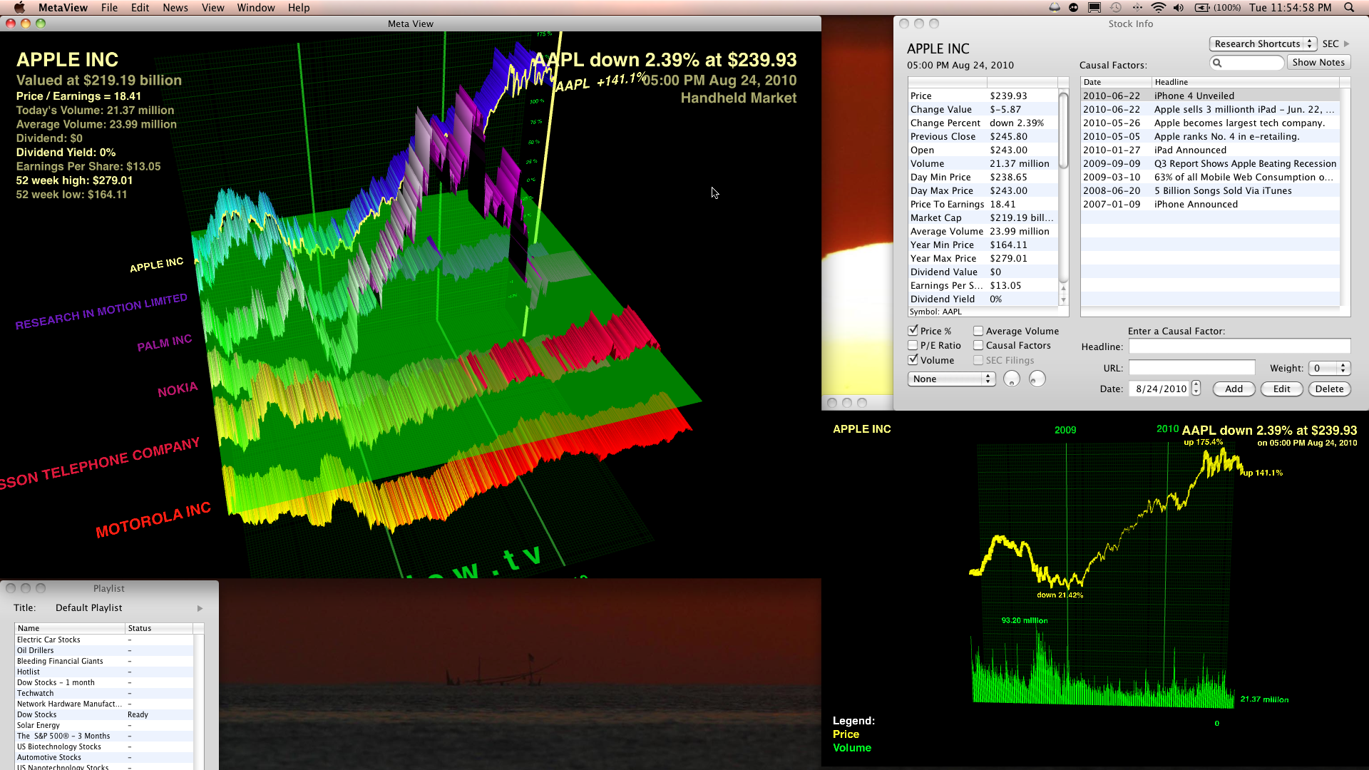Select US Biotechnology Stocks in the Playlist
Image resolution: width=1369 pixels, height=770 pixels.
pos(104,747)
